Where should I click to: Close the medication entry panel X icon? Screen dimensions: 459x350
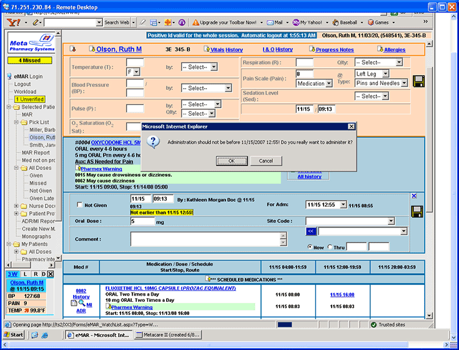[x=414, y=196]
